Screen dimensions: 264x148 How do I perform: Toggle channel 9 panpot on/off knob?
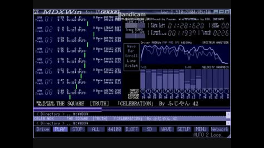(188, 91)
